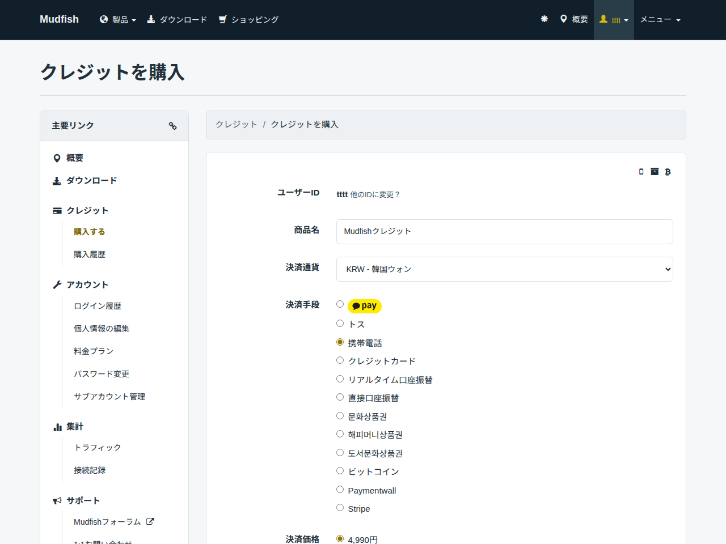Open トラフィック statistics link
The height and width of the screenshot is (544, 726).
pos(98,448)
